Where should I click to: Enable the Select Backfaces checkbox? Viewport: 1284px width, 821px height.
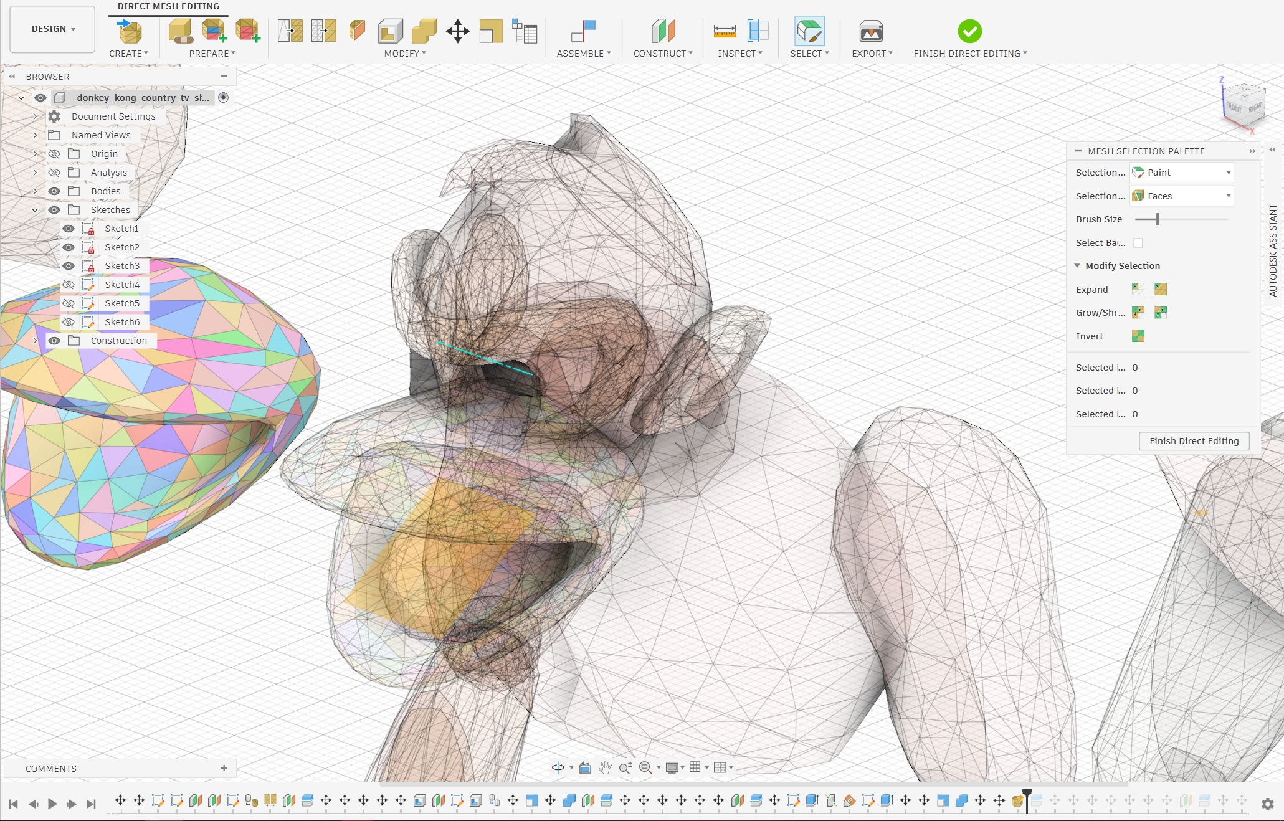click(1138, 243)
